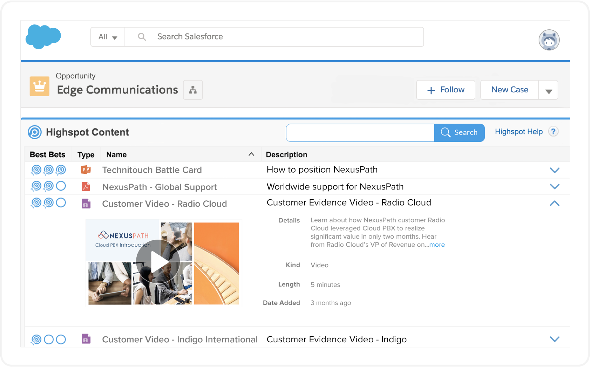590x367 pixels.
Task: Click description Customer Evidence Video - Radio Cloud
Action: tap(349, 203)
